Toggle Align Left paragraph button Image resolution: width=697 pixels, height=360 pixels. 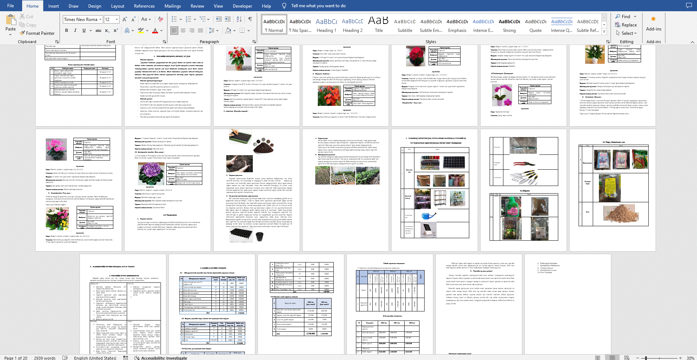click(x=174, y=30)
